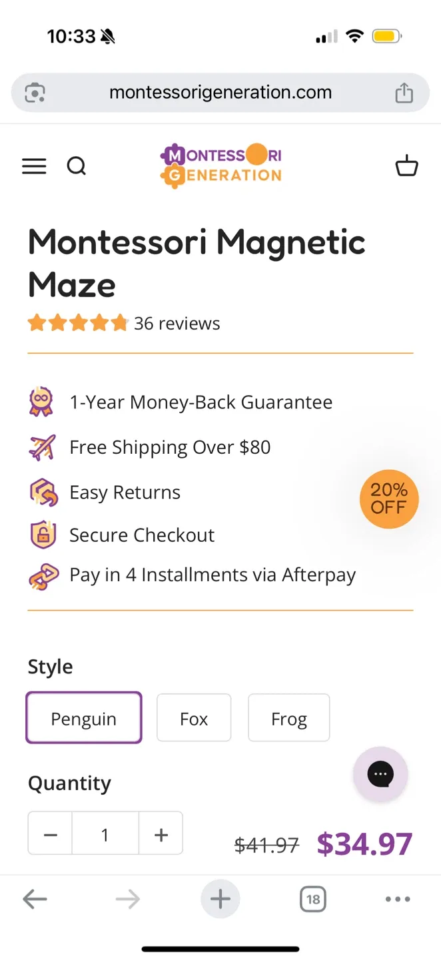Open the chat support bubble

tap(380, 774)
